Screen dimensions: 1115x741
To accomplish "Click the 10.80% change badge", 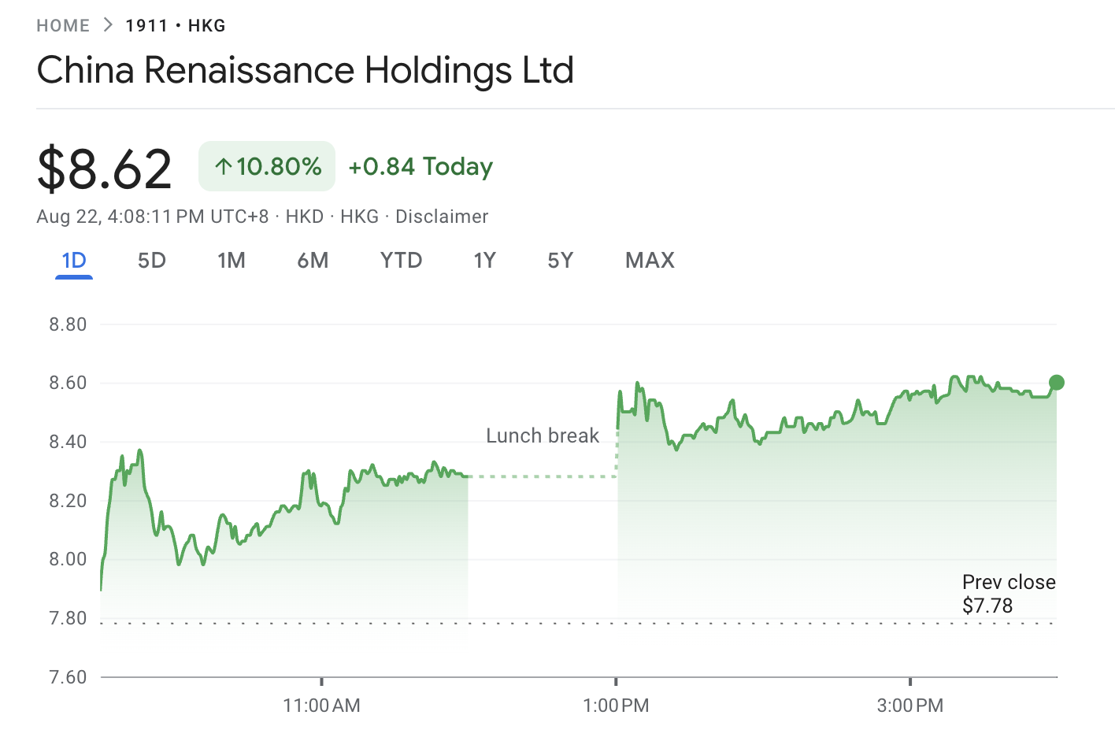I will [x=267, y=166].
